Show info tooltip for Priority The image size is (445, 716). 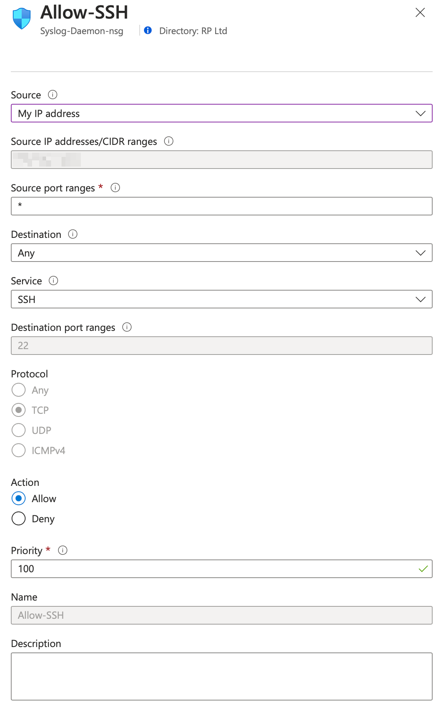click(63, 550)
